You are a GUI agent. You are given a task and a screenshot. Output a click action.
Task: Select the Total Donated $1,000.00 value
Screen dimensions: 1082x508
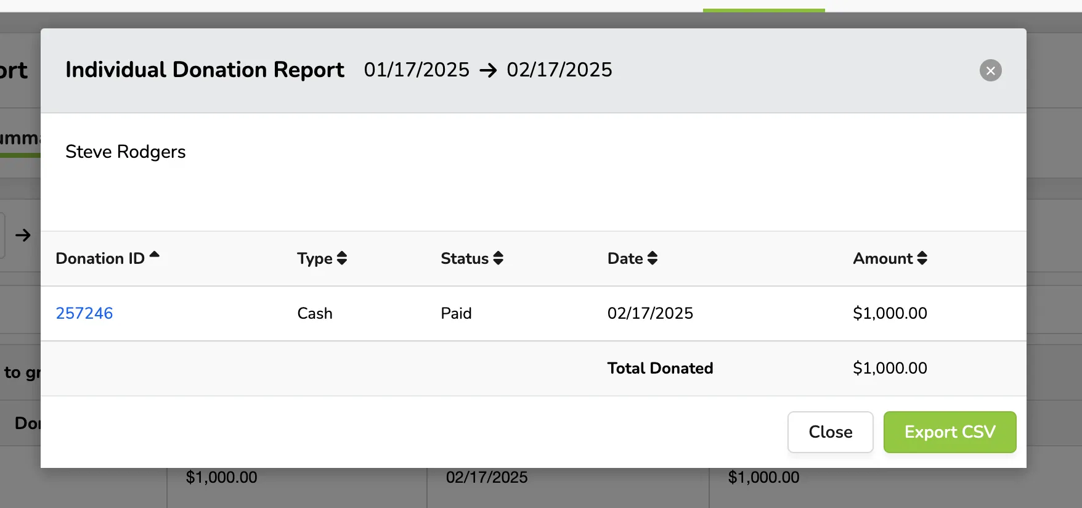click(890, 368)
